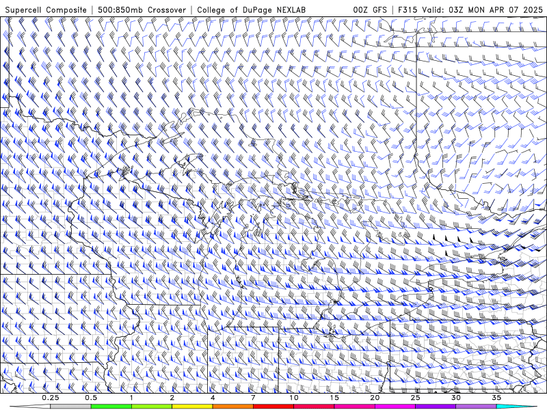Click the 0.25 value on the color scale
547x410 pixels.
[x=50, y=398]
